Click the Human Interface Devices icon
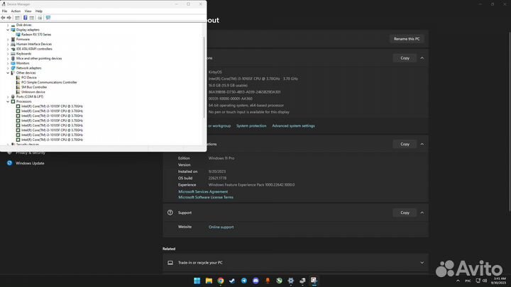Viewport: 511px width, 287px height. pos(13,44)
